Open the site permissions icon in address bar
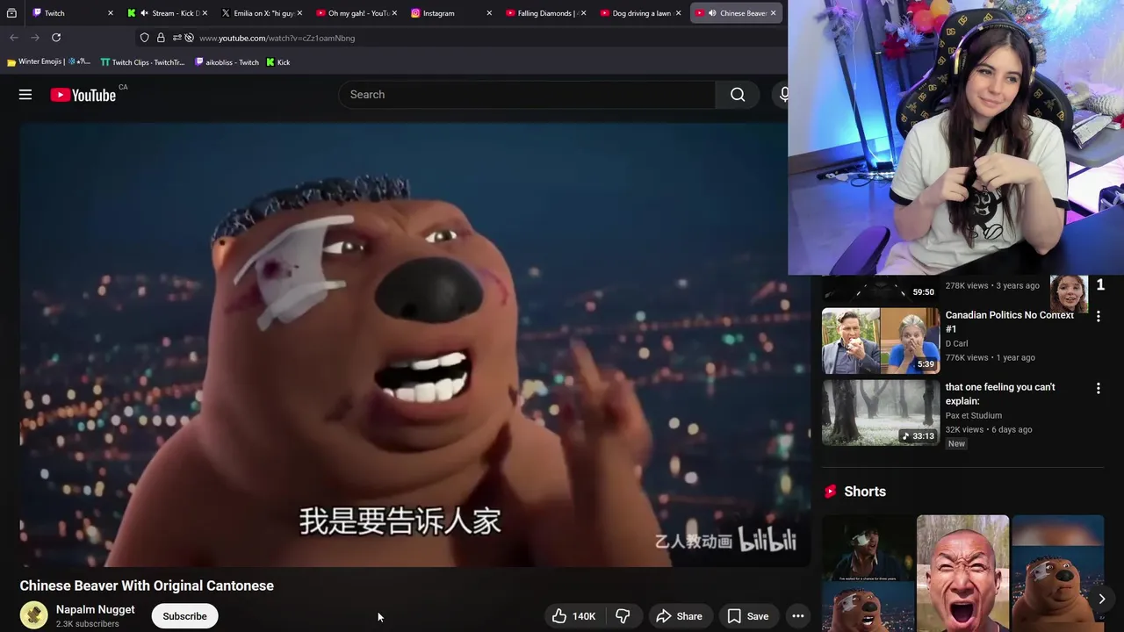The height and width of the screenshot is (632, 1124). (x=177, y=38)
